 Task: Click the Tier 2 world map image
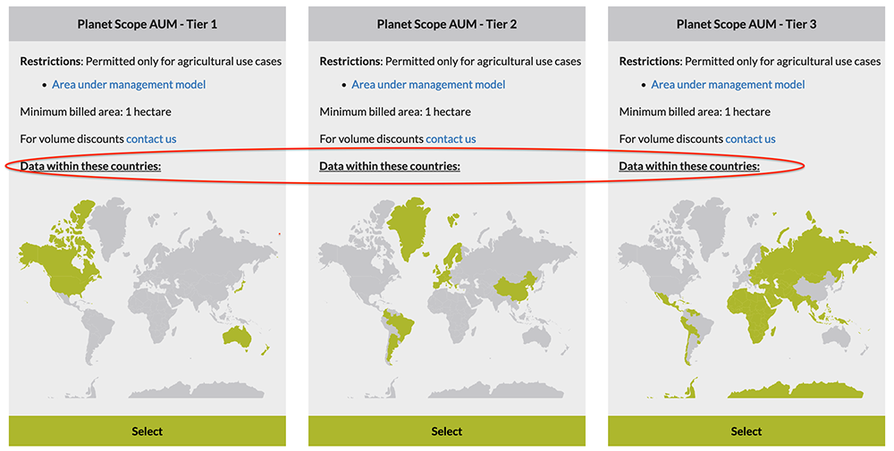click(x=448, y=297)
